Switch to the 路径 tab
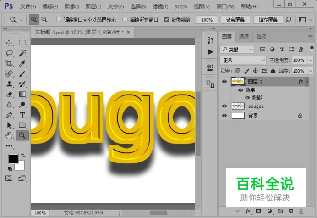Screen dimensions: 317x218 (261, 36)
